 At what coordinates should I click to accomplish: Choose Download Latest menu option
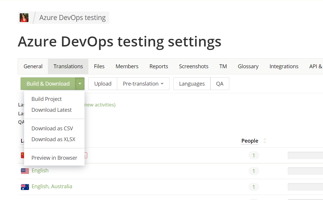point(52,110)
